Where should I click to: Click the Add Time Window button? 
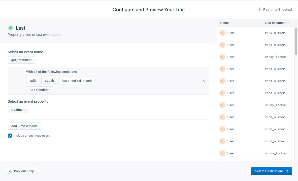tap(24, 126)
